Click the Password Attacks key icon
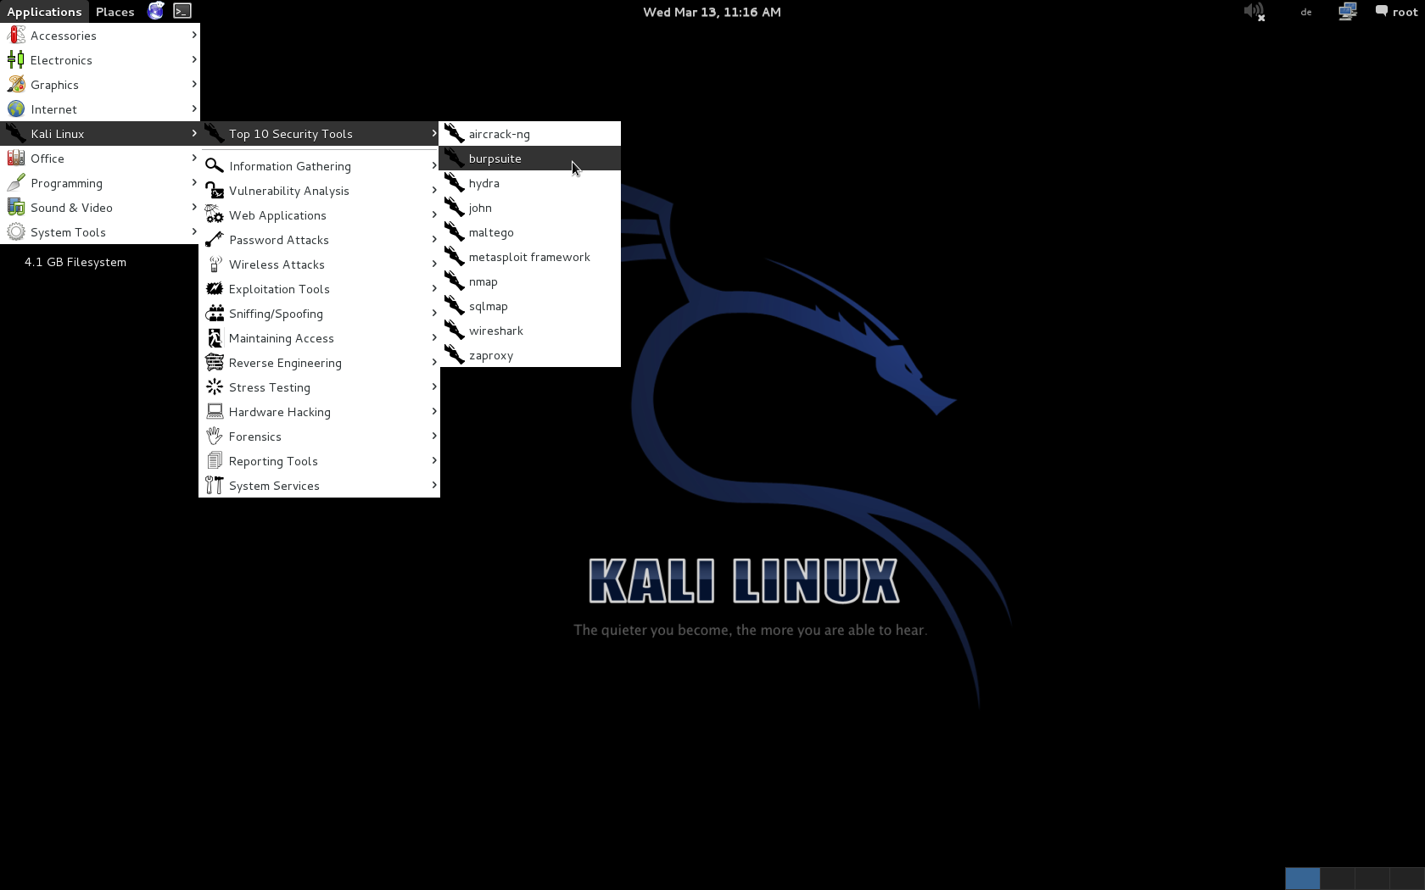 click(x=215, y=240)
